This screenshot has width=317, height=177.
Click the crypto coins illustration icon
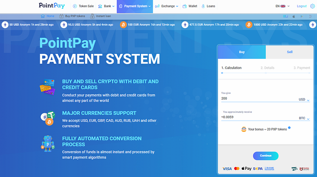48,118
